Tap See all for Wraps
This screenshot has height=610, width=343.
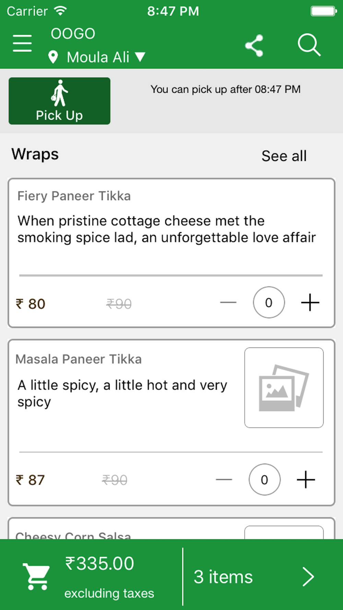tap(284, 156)
